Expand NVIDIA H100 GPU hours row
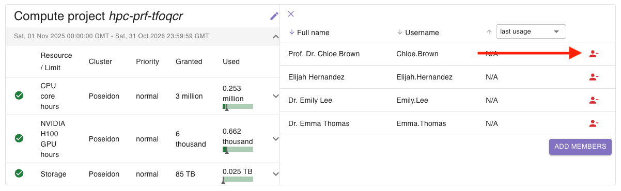Screen dimensions: 621x191 275,139
